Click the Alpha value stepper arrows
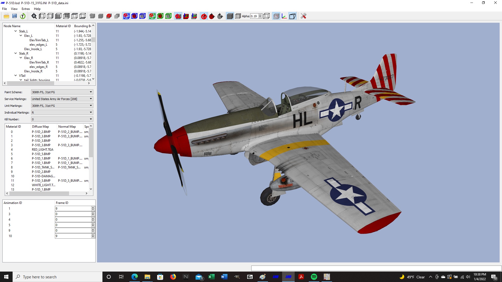502x282 pixels. coord(260,16)
